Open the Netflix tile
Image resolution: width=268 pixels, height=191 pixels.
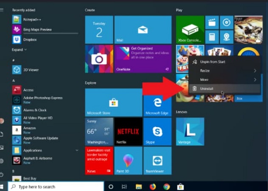tap(128, 132)
